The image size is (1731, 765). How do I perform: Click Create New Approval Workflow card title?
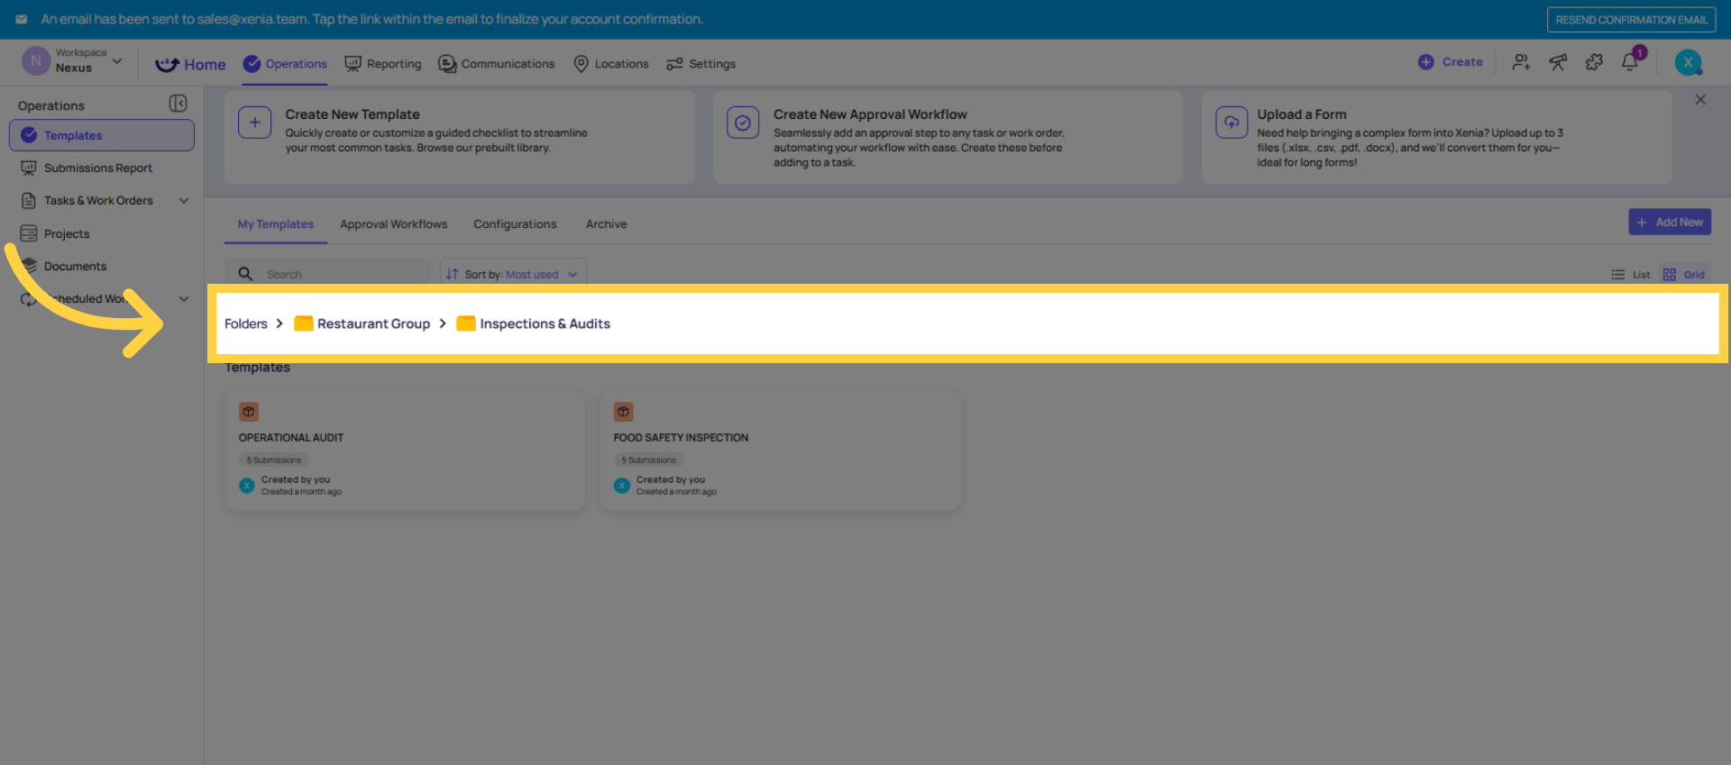click(x=870, y=114)
